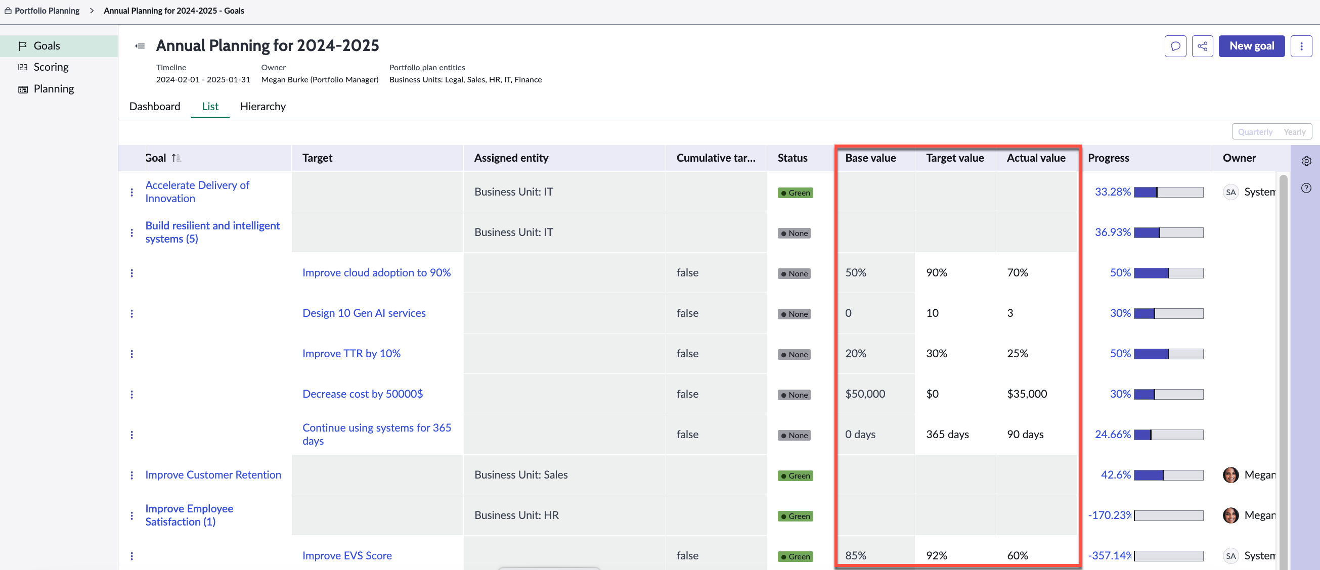Open the comments speech bubble icon

click(1175, 46)
